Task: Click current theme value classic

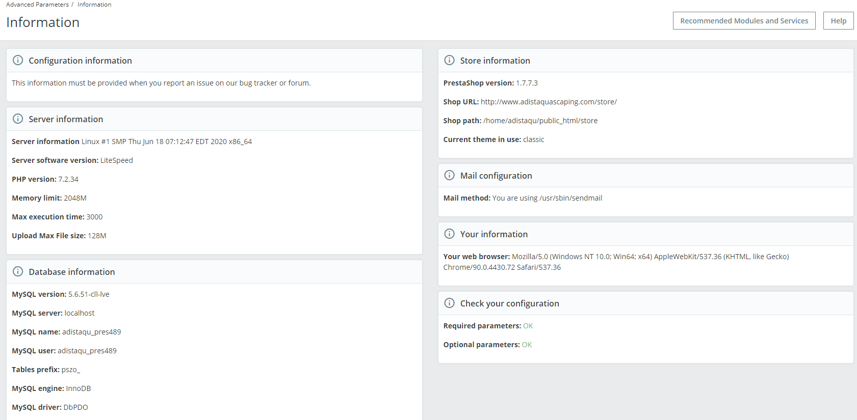Action: (533, 139)
